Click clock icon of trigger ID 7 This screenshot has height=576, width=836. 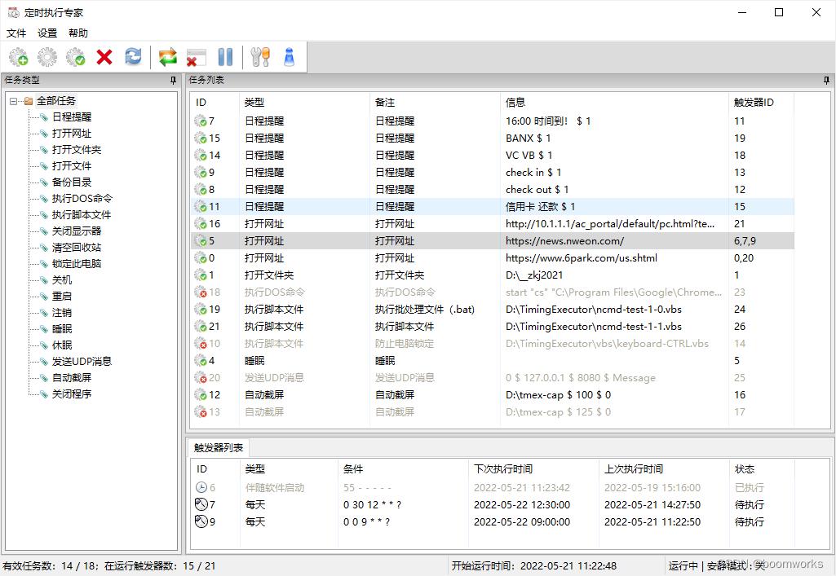[x=201, y=504]
